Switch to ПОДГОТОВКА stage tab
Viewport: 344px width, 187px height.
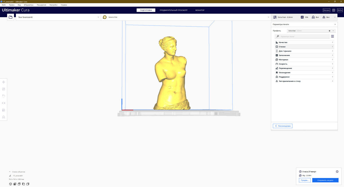click(146, 10)
